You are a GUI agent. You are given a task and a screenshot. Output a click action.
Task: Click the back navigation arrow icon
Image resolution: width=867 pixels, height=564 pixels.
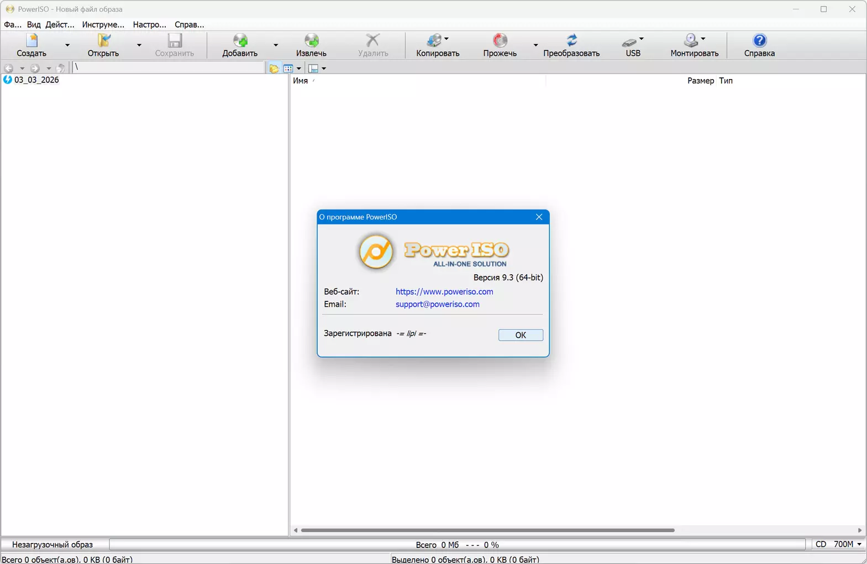click(9, 68)
